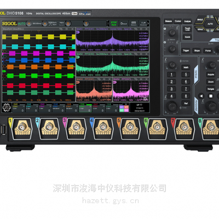Push the front-panel Cursor key

(x=178, y=21)
